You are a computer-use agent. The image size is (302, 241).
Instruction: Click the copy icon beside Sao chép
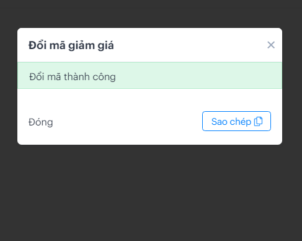258,121
